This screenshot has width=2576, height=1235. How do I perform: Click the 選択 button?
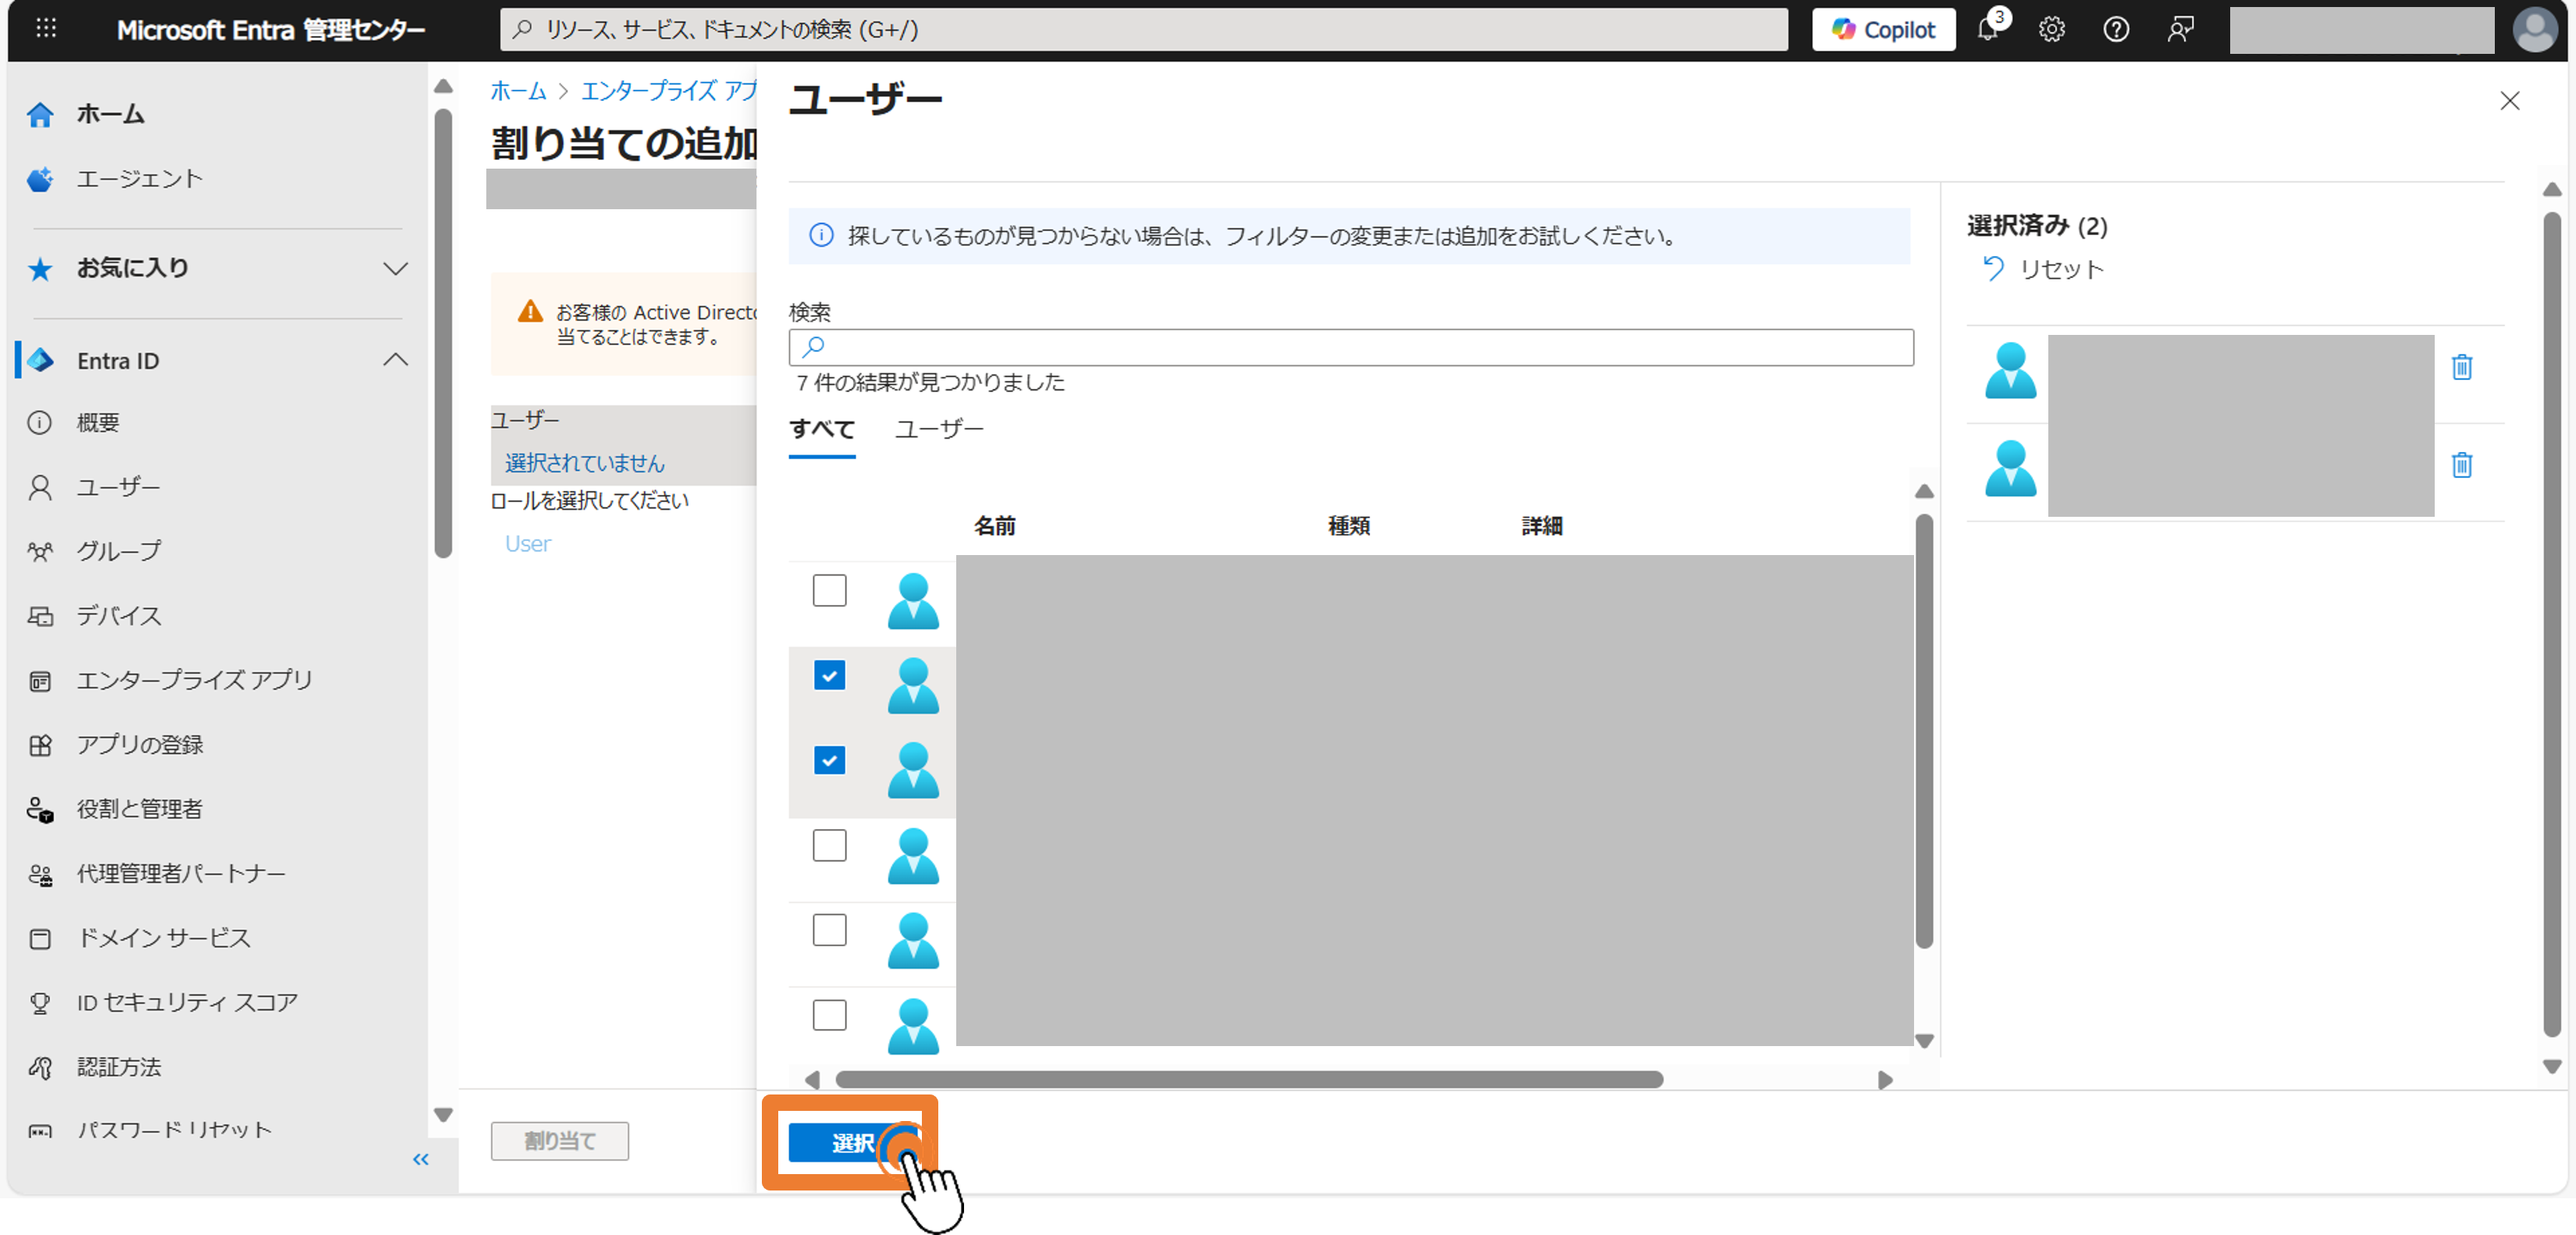(x=853, y=1143)
